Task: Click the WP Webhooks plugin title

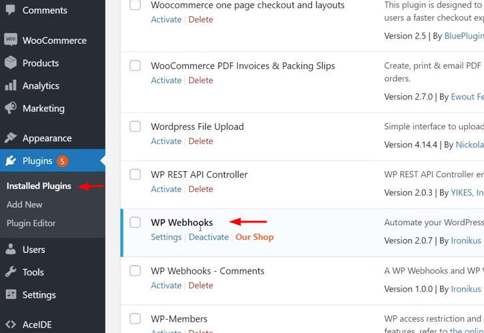Action: pyautogui.click(x=182, y=222)
